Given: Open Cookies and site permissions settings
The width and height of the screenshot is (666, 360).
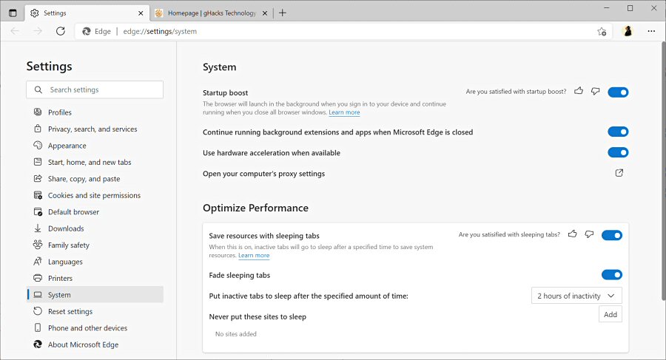Looking at the screenshot, I should tap(95, 195).
